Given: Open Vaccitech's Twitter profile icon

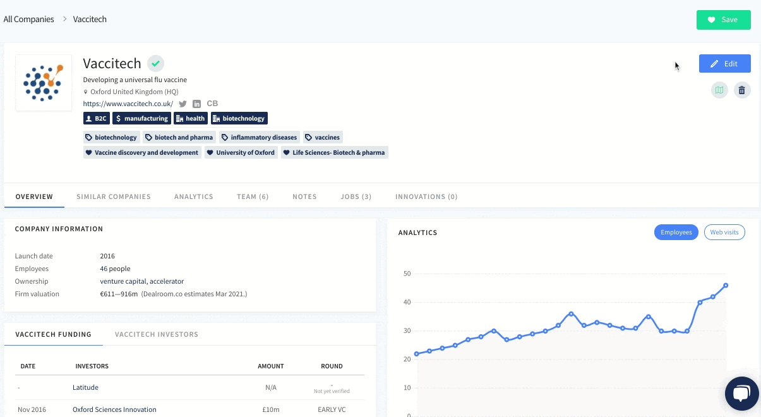Looking at the screenshot, I should click(183, 104).
